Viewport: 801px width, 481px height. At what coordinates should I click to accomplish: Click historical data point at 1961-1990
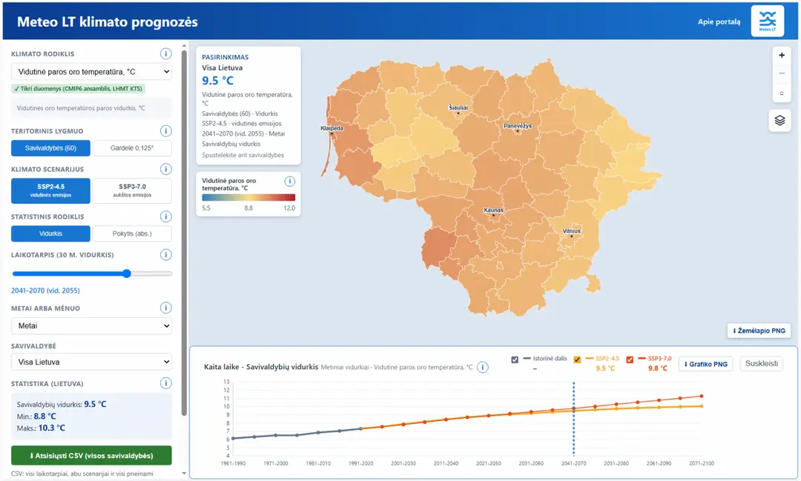pyautogui.click(x=234, y=438)
